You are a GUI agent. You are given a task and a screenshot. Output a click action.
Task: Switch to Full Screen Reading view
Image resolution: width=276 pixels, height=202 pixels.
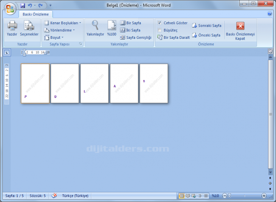click(188, 196)
